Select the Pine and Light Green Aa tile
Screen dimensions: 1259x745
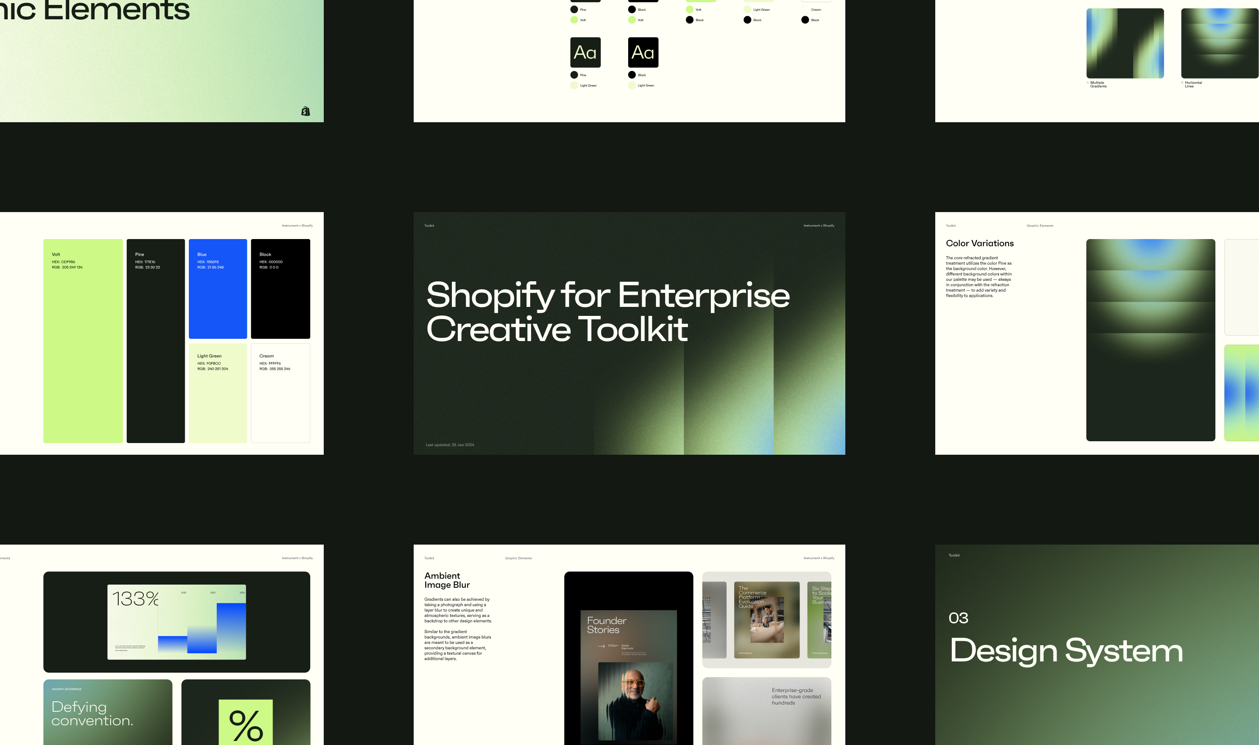pos(585,52)
